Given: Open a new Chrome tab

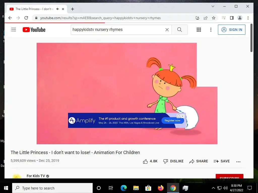Looking at the screenshot, I should 72,9.
